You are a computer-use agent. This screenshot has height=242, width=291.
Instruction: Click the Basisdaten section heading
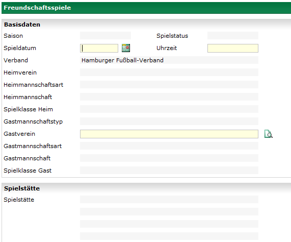22,25
